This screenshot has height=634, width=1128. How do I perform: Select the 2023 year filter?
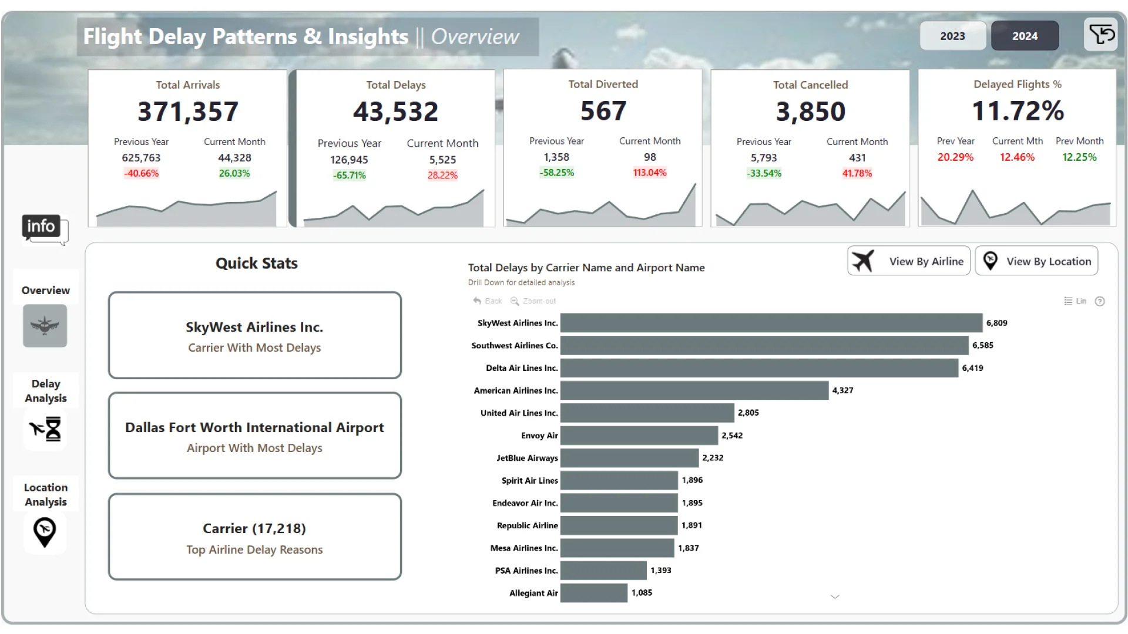(952, 36)
